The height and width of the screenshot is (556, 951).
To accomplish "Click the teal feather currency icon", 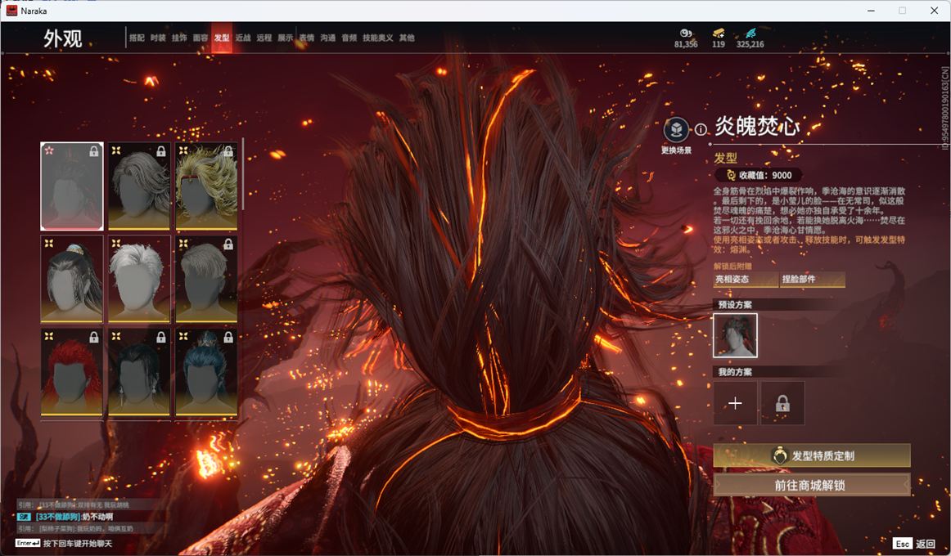I will (750, 33).
